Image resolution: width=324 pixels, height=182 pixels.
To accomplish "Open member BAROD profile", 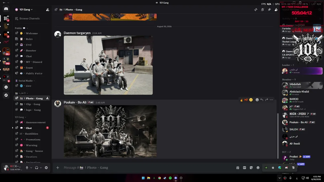I will [302, 100].
